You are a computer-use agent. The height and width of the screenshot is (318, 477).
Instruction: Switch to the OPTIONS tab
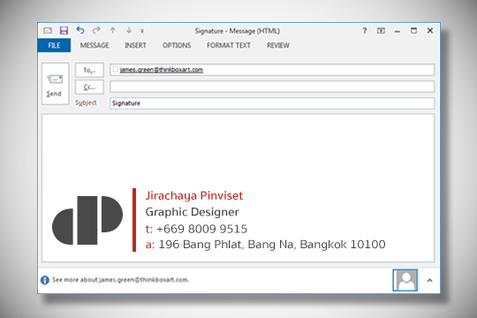coord(177,45)
